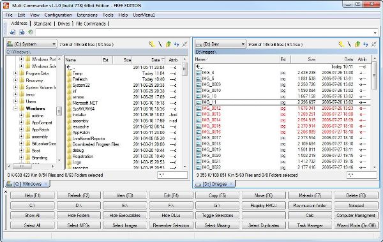Click the IMG_4 image file icon
The height and width of the screenshot is (242, 383).
pos(199,73)
